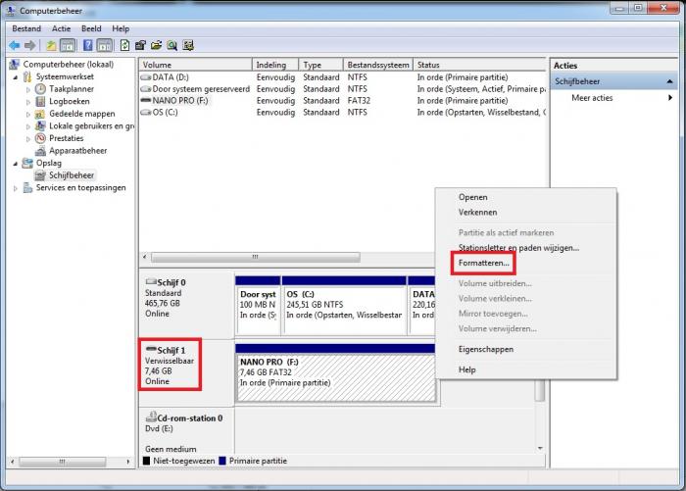Click the magnifying glass toolbar icon
Image resolution: width=686 pixels, height=491 pixels.
[x=172, y=45]
